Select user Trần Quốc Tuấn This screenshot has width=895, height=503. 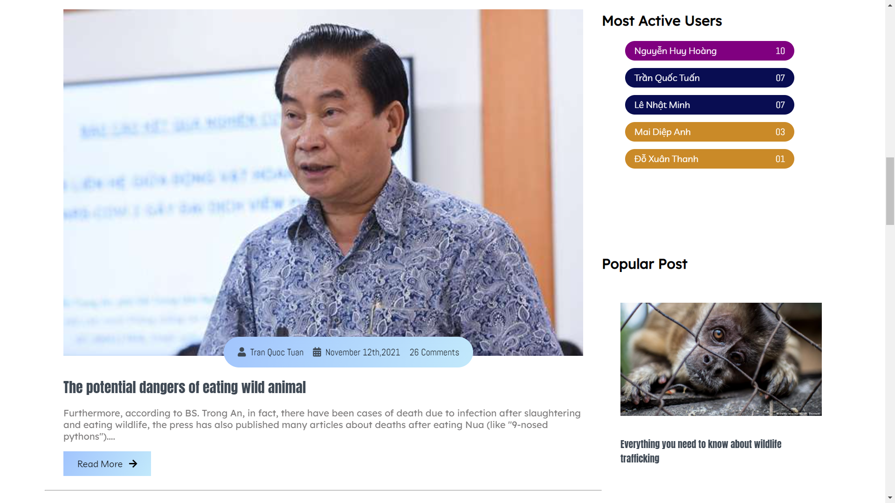pyautogui.click(x=709, y=78)
